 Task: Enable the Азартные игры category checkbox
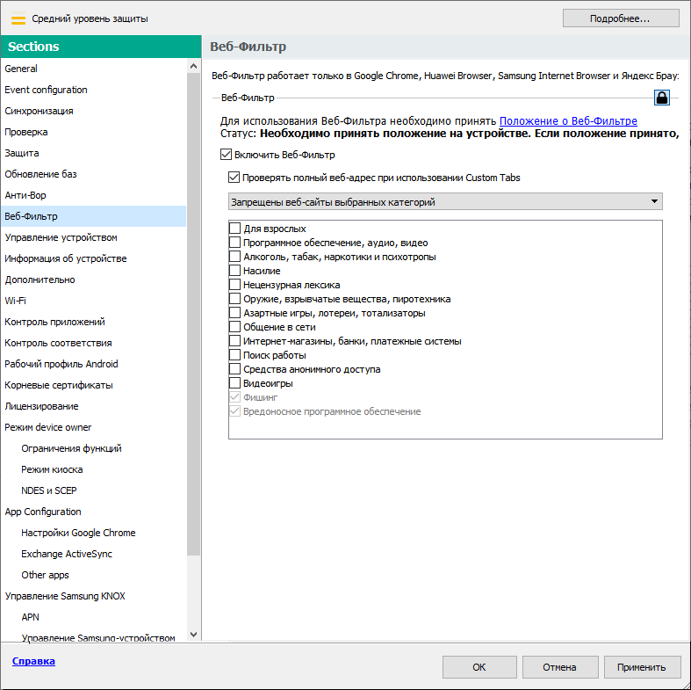pos(234,313)
